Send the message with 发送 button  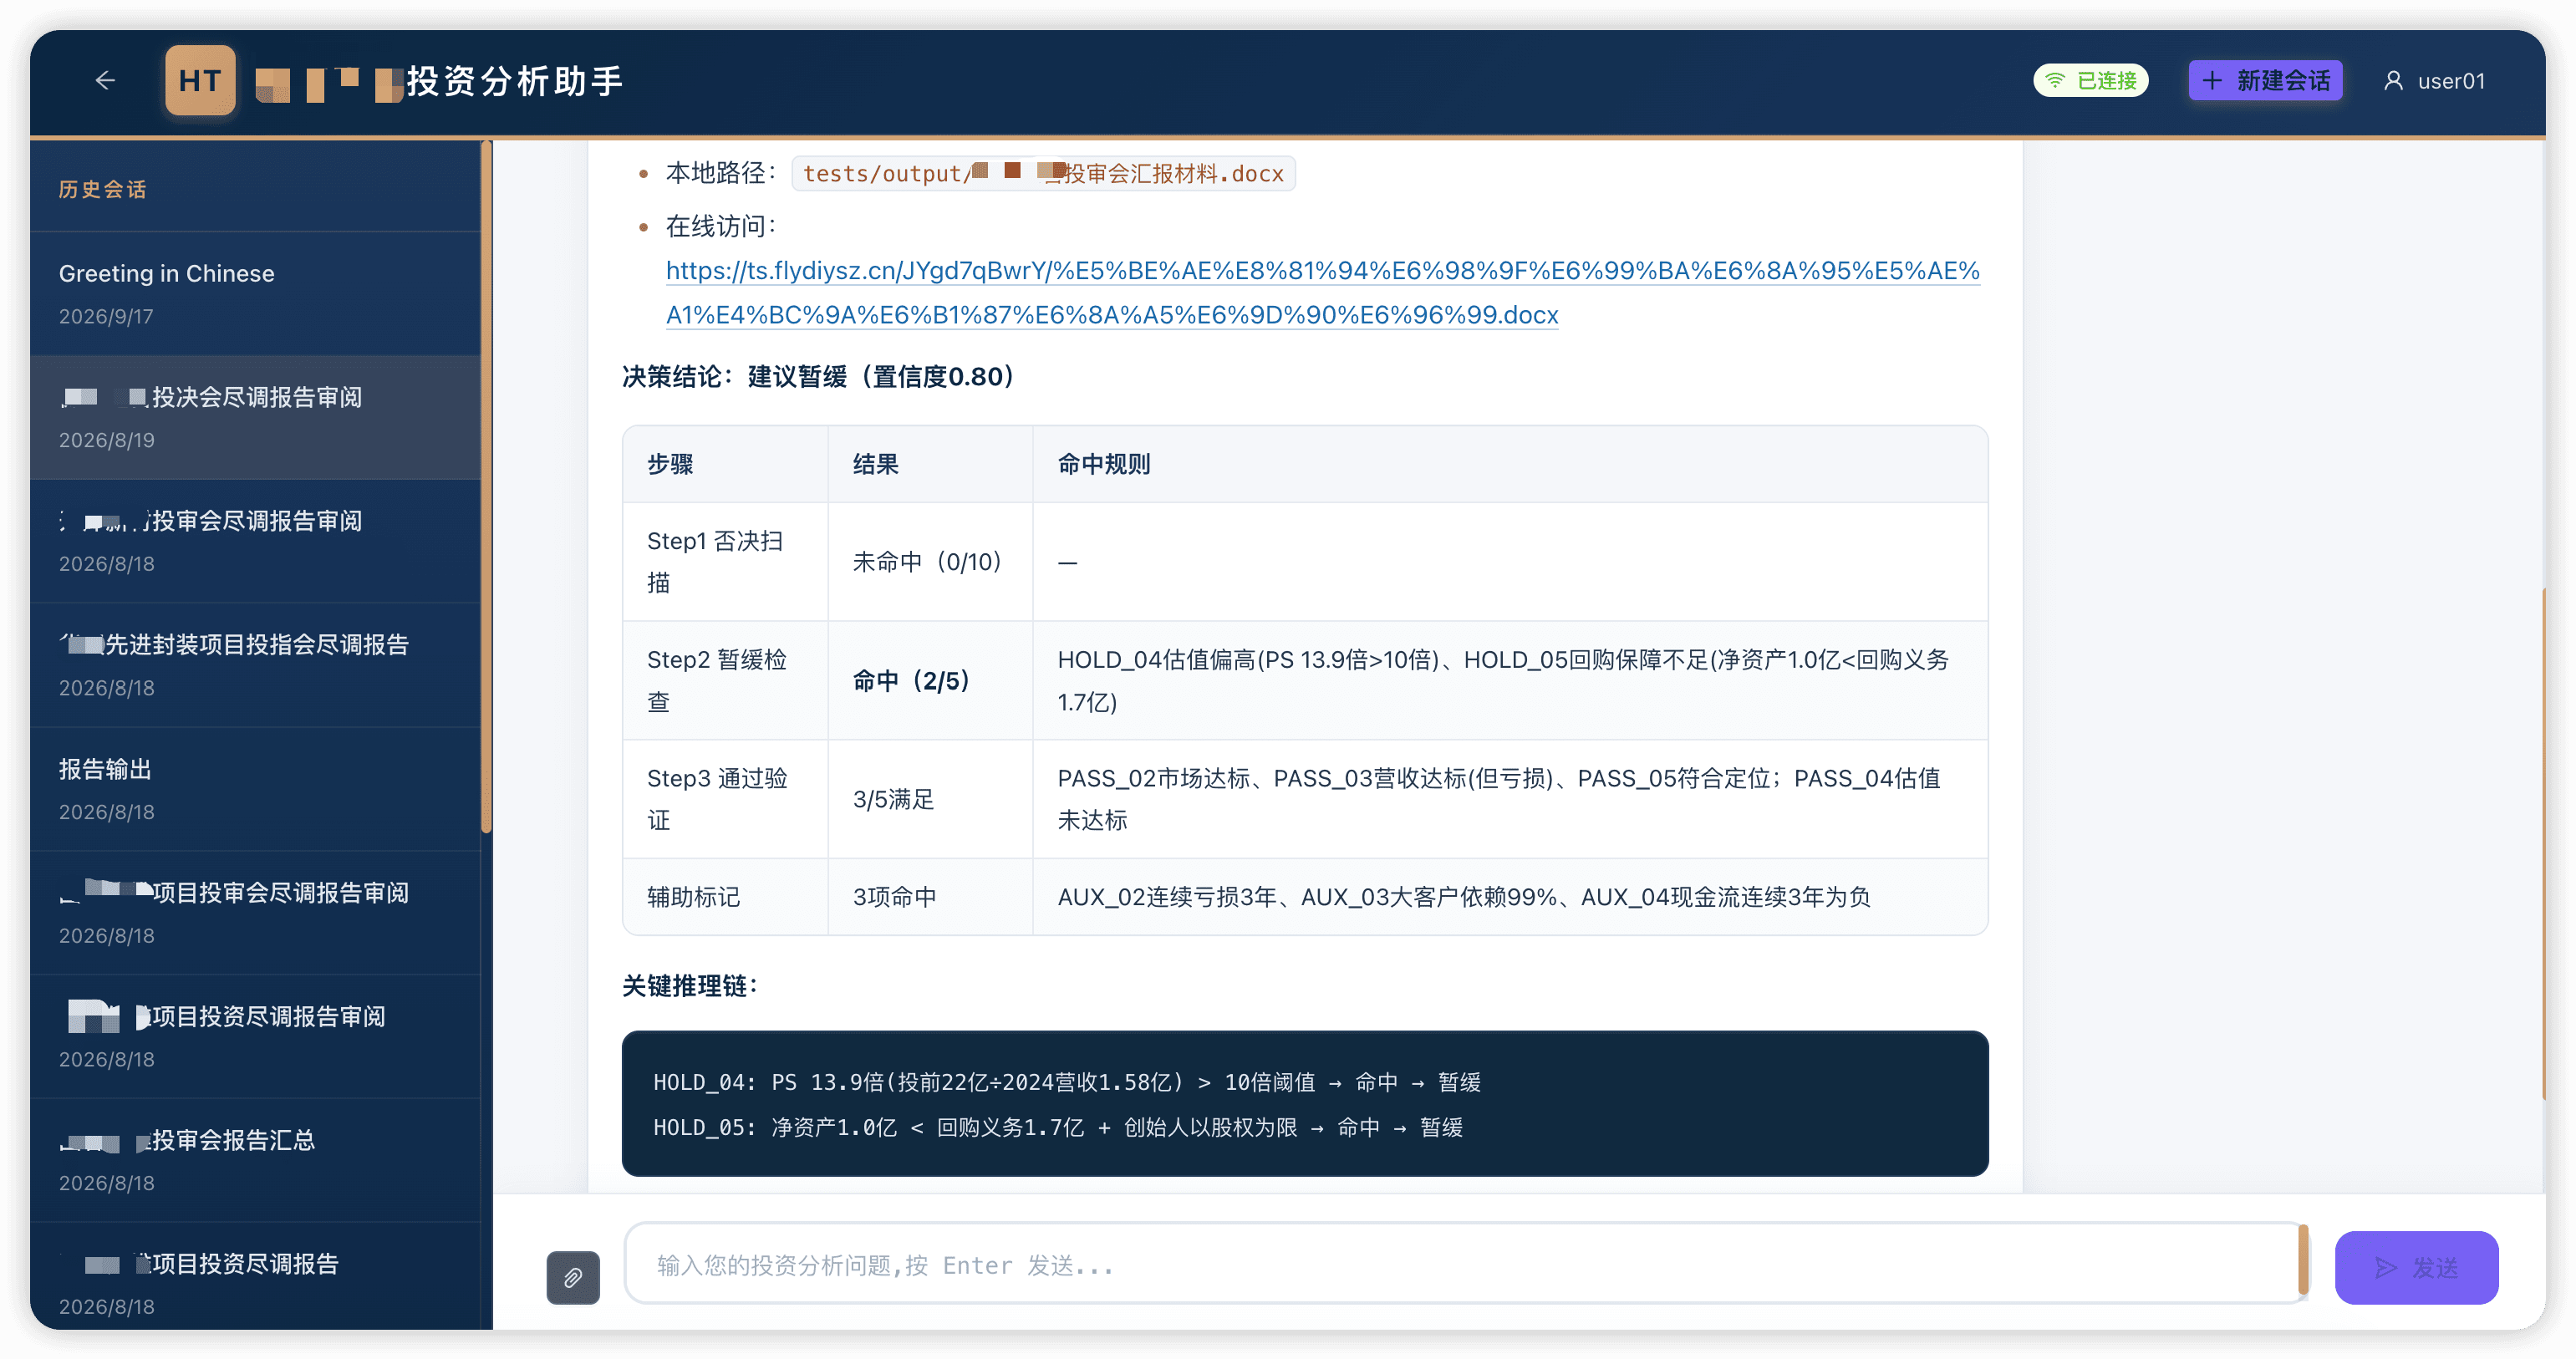[x=2416, y=1267]
